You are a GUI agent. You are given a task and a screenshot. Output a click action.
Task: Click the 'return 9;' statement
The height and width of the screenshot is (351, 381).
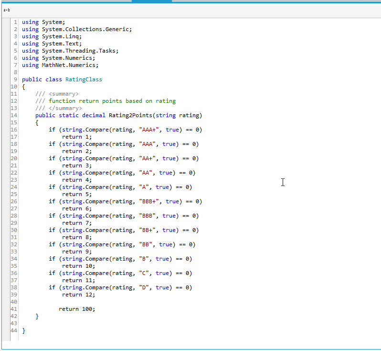tap(77, 252)
